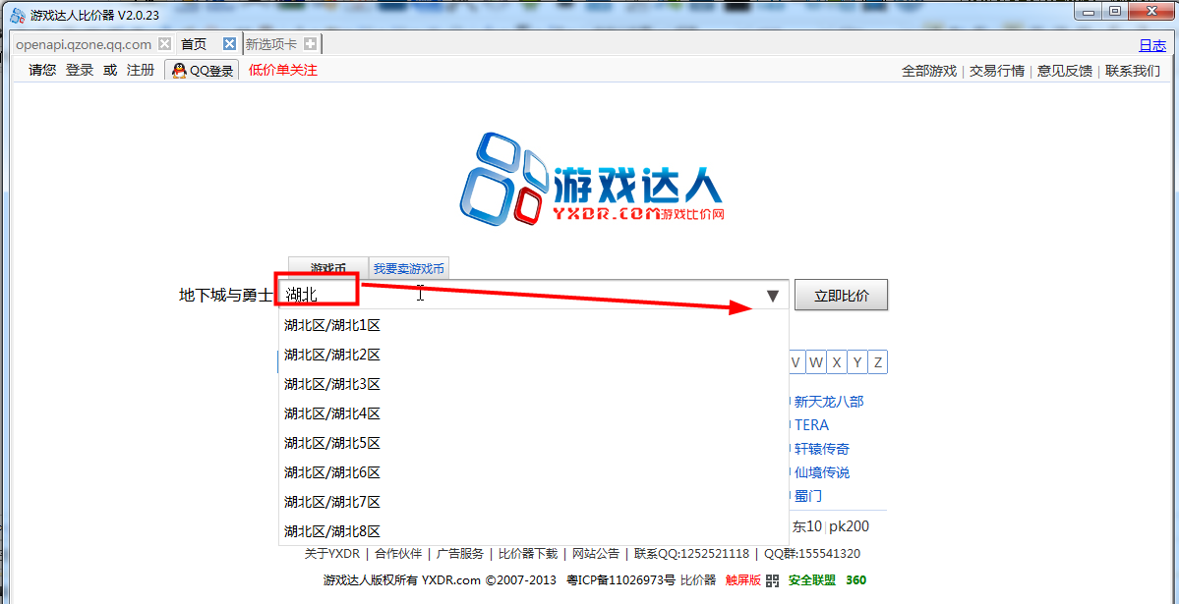
Task: Click the 立即比价 button
Action: (842, 296)
